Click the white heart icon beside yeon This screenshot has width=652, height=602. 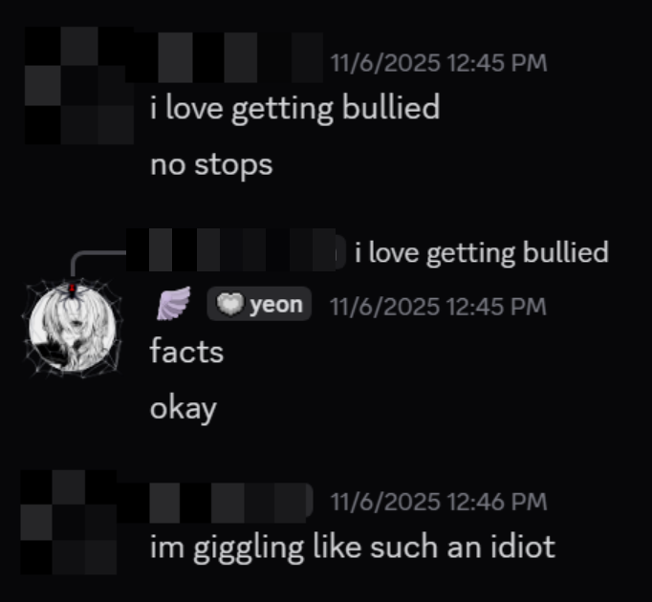pyautogui.click(x=230, y=304)
